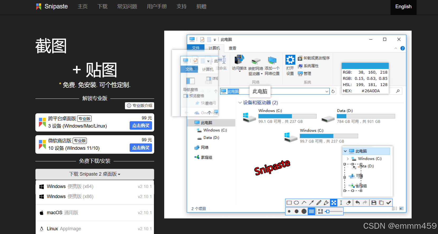Open the Data (D:) drive tile
Viewport: 438px width, 234px height.
point(358,116)
